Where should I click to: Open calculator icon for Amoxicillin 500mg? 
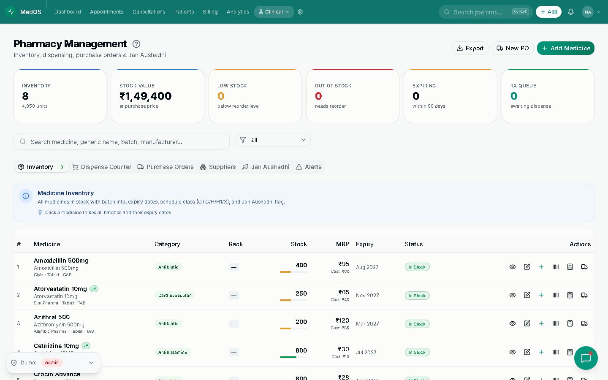[x=570, y=267]
